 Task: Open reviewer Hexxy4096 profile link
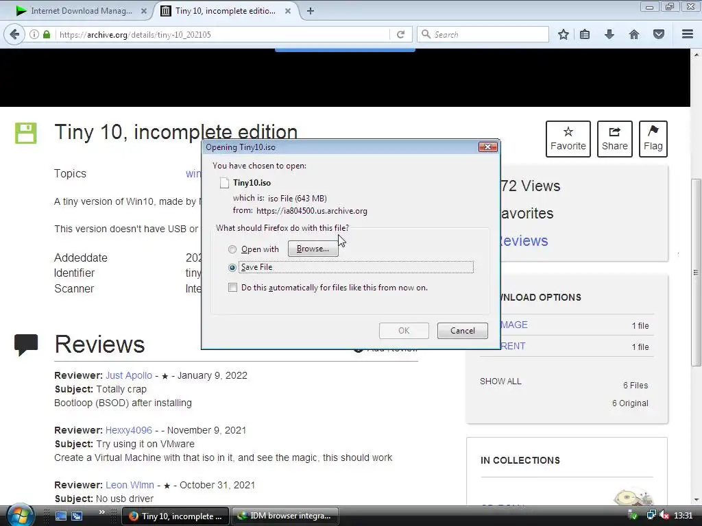click(x=129, y=430)
